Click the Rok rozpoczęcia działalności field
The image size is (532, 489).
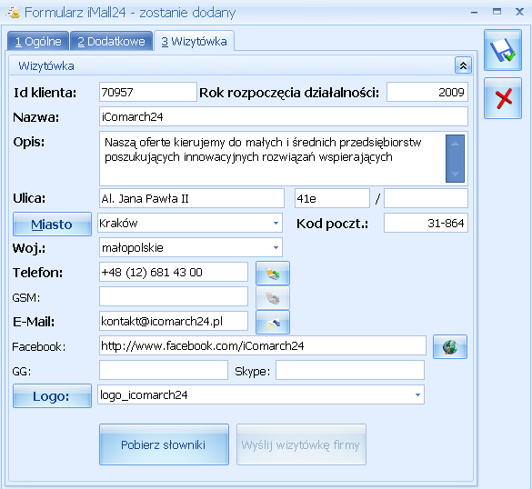tap(427, 92)
